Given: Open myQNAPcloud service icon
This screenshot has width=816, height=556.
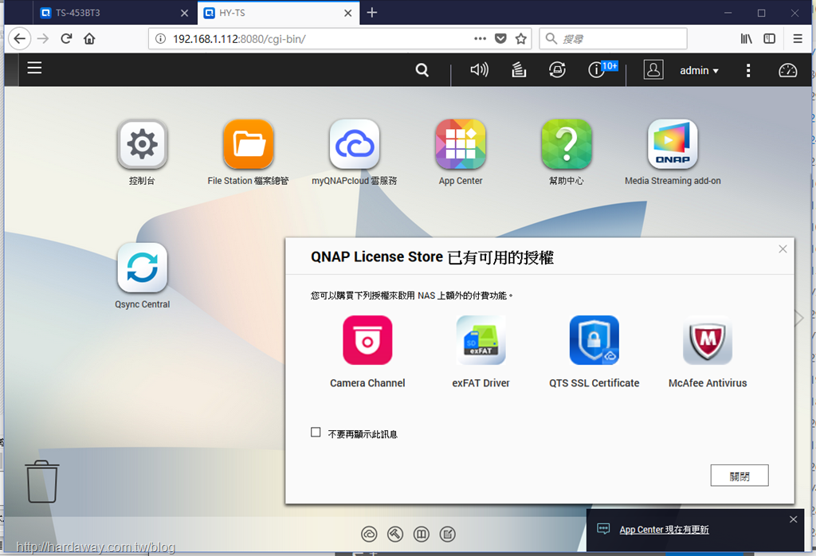Looking at the screenshot, I should point(355,145).
